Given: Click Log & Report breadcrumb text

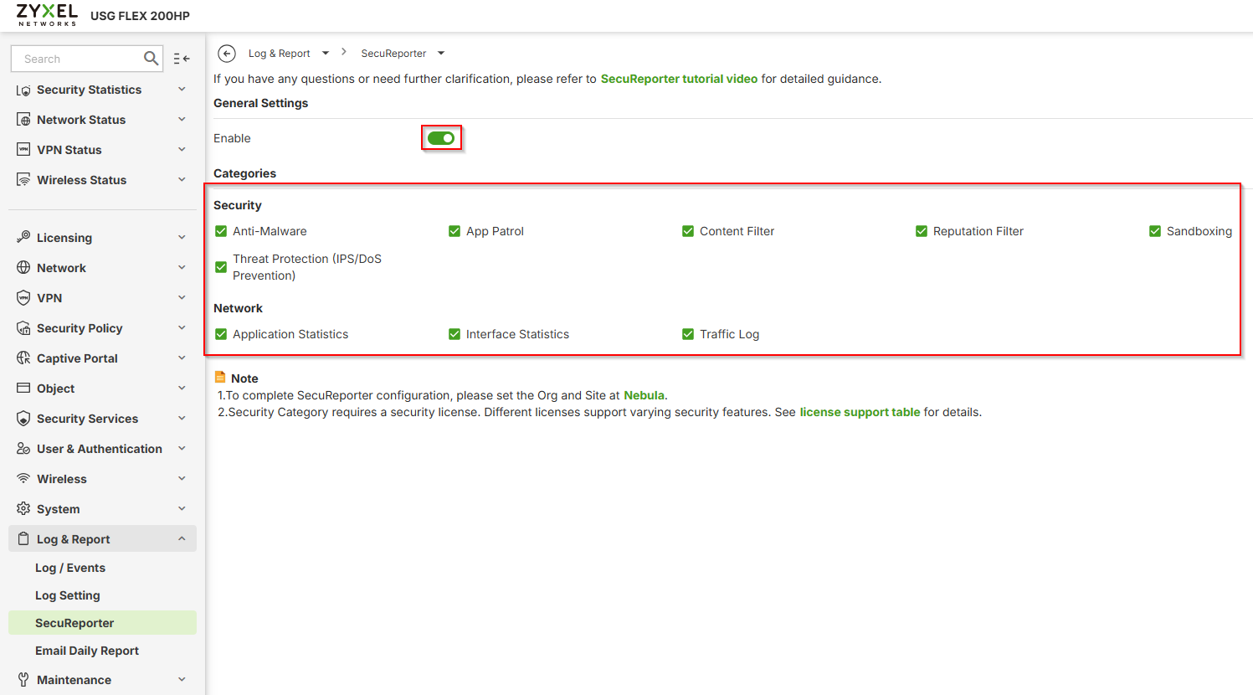Looking at the screenshot, I should (x=280, y=54).
